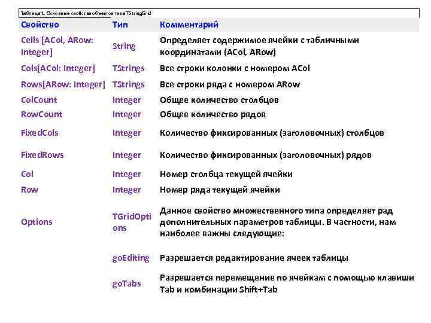Click comment about фиксированных столбцов
This screenshot has width=431, height=323.
coord(272,133)
